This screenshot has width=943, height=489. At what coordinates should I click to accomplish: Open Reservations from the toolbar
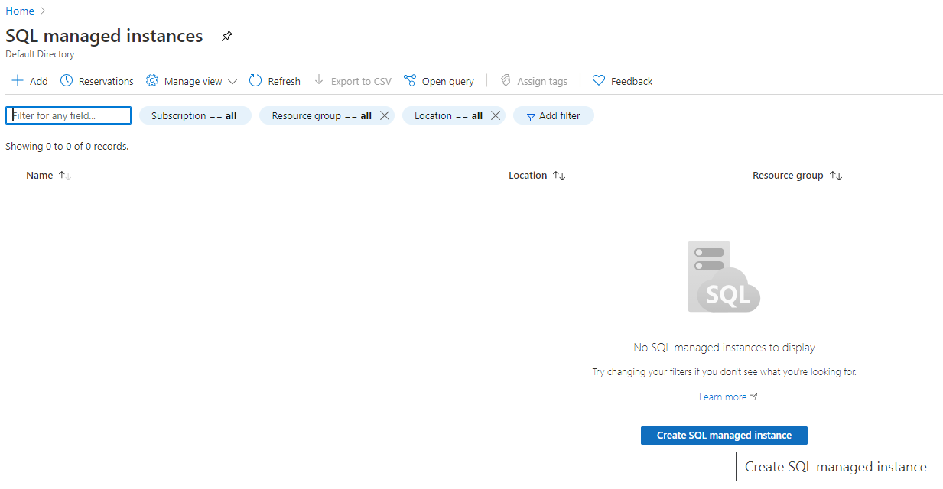tap(96, 81)
